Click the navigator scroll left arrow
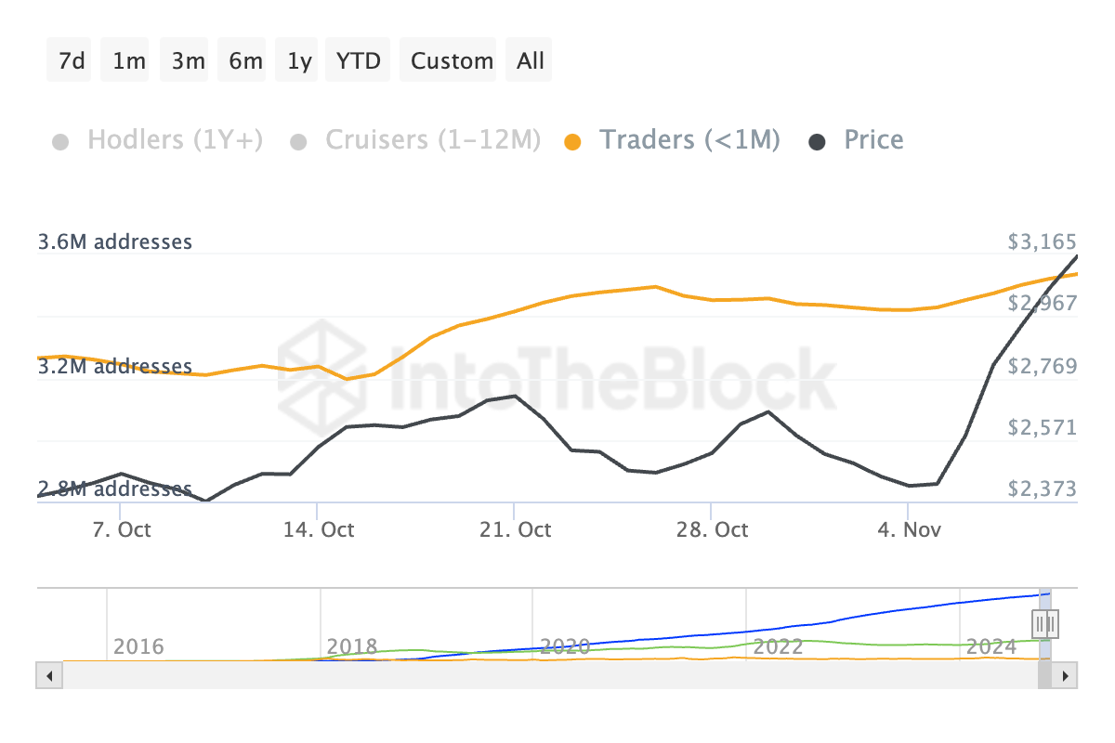 49,675
